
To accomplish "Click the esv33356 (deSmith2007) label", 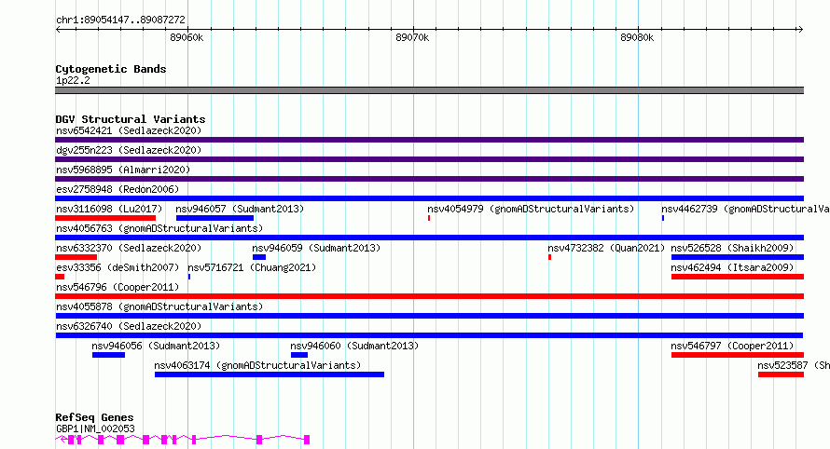I will [x=118, y=267].
